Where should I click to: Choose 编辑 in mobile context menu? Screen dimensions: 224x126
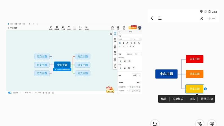(x=164, y=99)
